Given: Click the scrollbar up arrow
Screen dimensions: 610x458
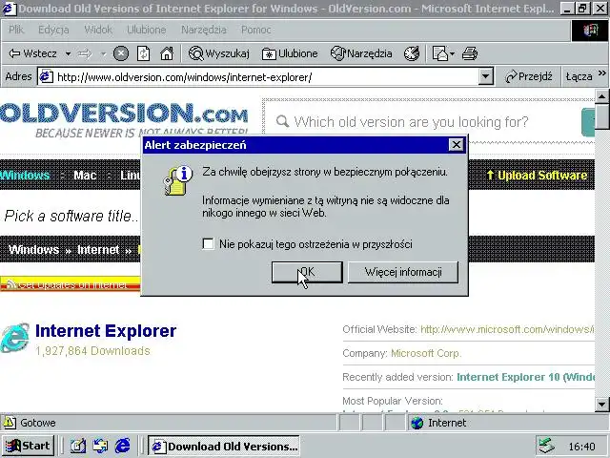Looking at the screenshot, I should point(601,95).
